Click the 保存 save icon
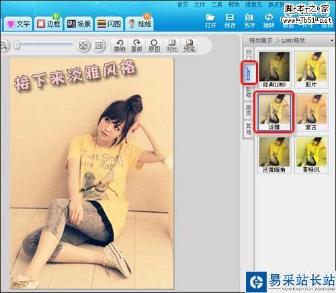The height and width of the screenshot is (293, 336). coord(230,21)
